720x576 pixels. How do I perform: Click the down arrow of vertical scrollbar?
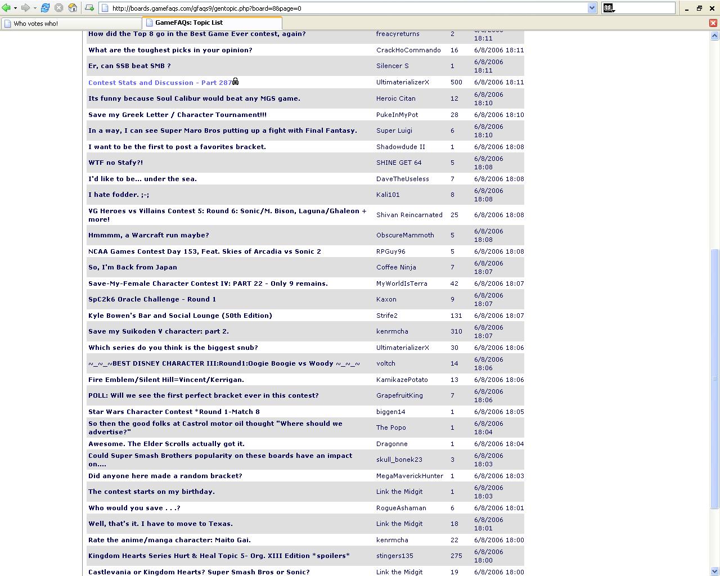pos(714,571)
